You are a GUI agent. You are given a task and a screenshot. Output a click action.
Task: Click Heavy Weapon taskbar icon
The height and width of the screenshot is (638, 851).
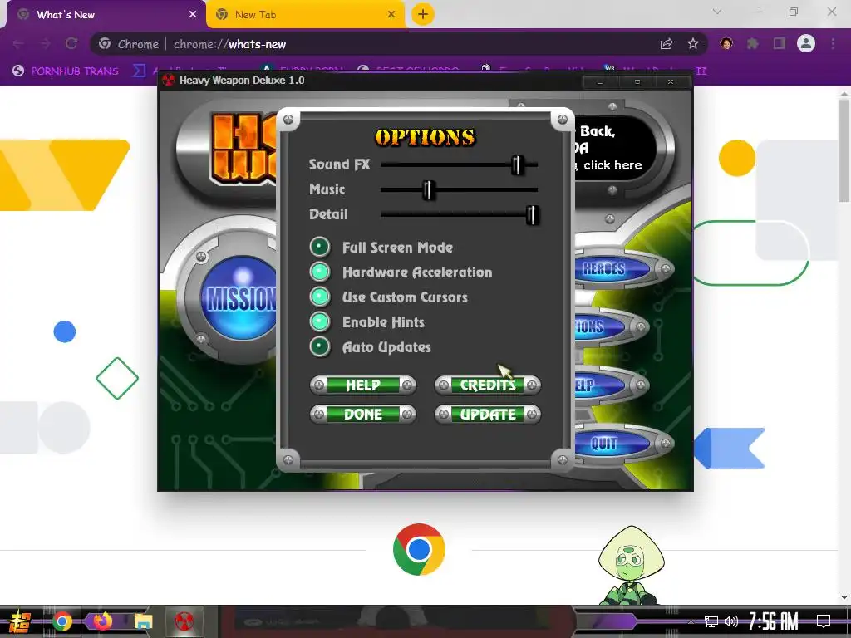pyautogui.click(x=184, y=621)
